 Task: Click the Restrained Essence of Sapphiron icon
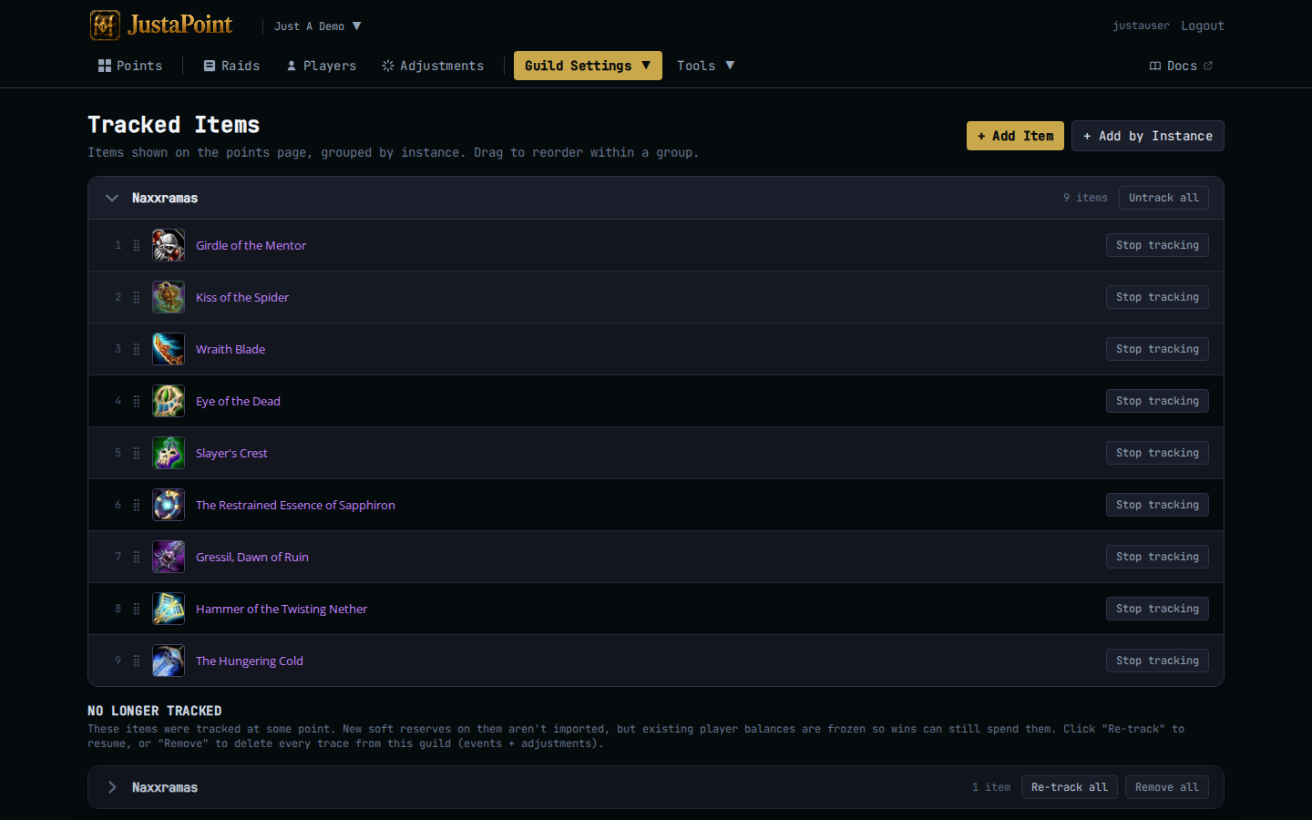pyautogui.click(x=169, y=505)
